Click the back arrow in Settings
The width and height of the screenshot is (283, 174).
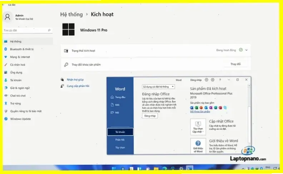(x=3, y=5)
